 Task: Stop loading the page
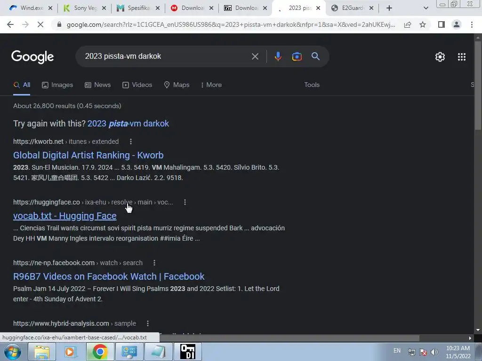click(x=40, y=24)
